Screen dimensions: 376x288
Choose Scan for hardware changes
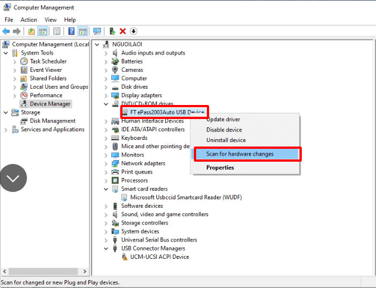point(245,154)
